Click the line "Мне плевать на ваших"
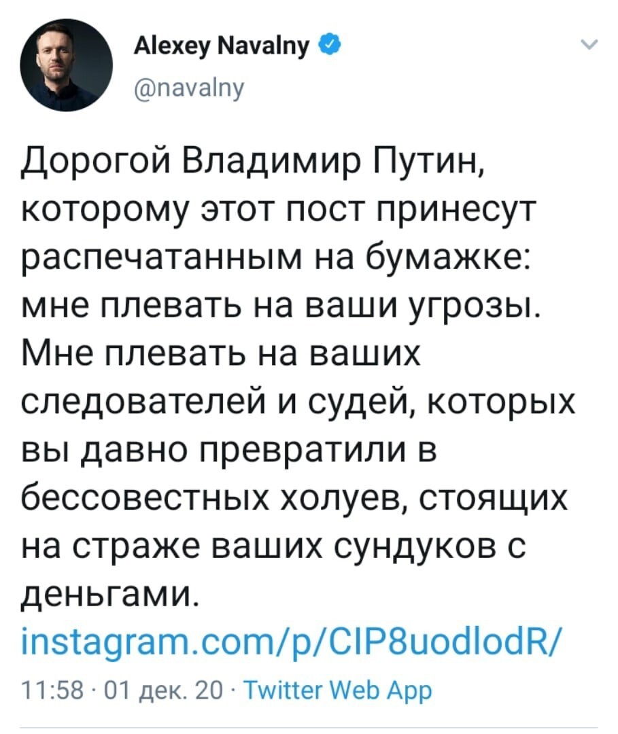618x734 pixels. coord(222,354)
